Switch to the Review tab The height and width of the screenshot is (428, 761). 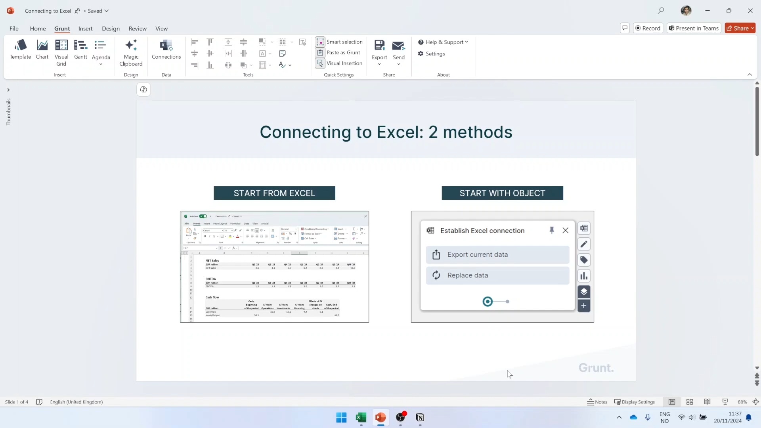coord(138,29)
